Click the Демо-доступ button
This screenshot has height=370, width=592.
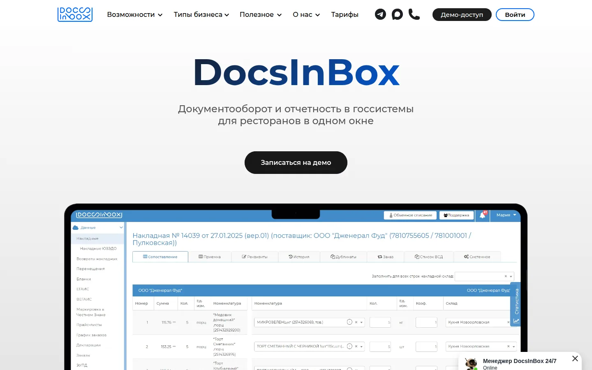(462, 14)
